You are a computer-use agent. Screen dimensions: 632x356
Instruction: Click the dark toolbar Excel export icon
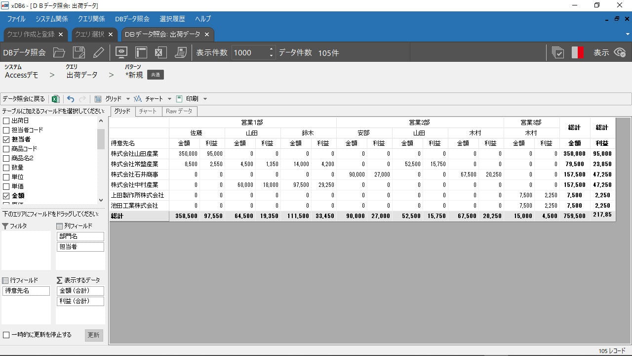point(160,52)
